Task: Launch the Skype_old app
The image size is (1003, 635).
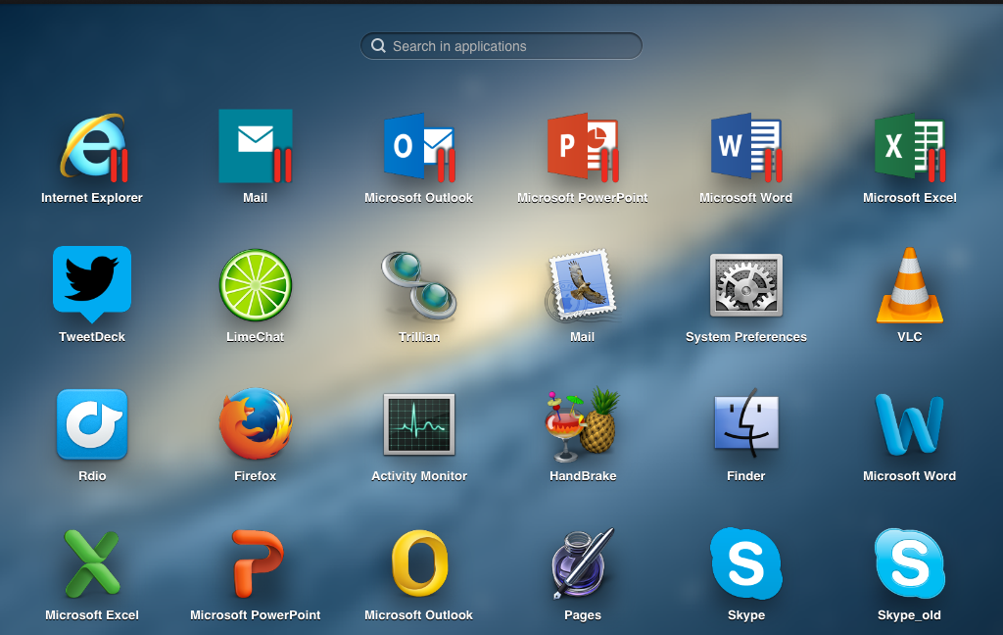Action: [x=909, y=563]
